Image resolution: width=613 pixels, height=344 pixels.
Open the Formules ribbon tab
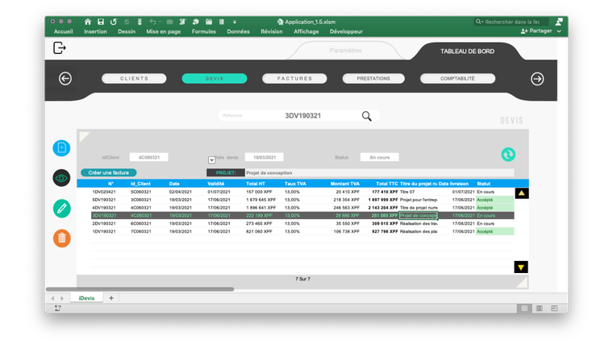[204, 31]
